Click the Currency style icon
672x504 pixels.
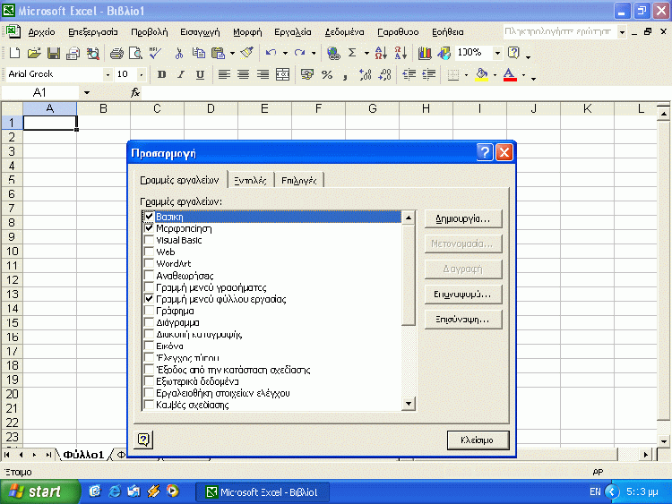(306, 74)
